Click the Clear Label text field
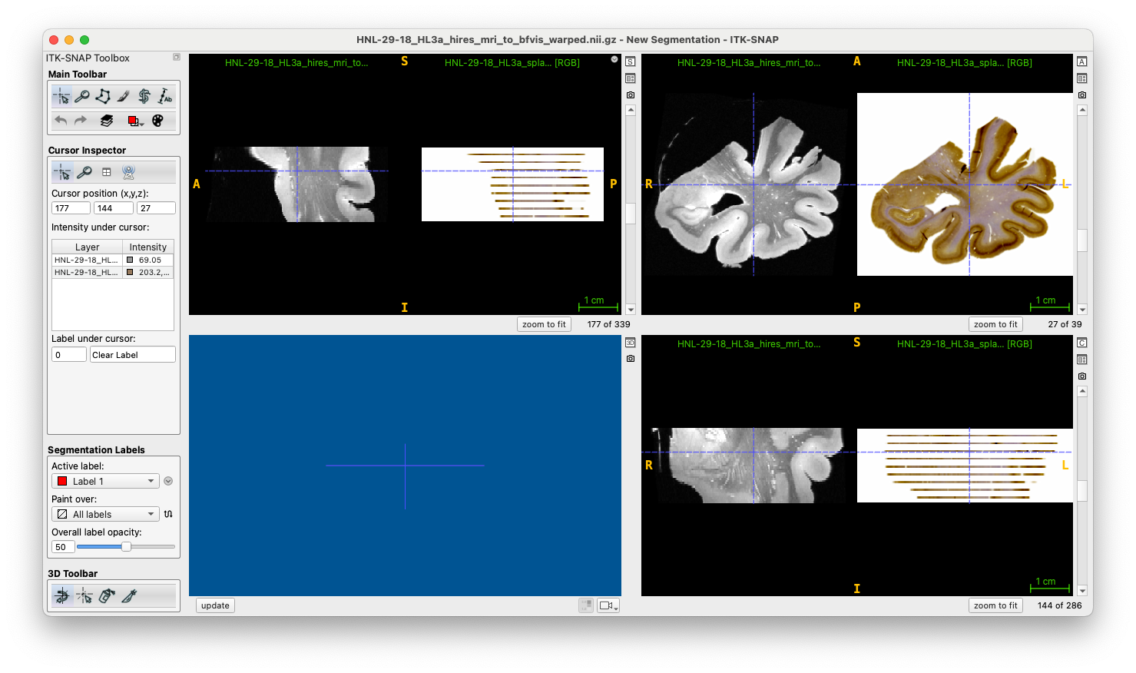1136x673 pixels. click(x=133, y=355)
